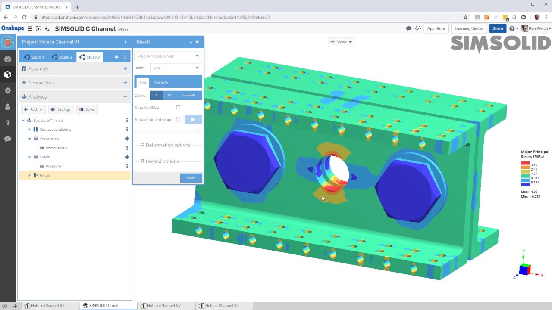Add a new Connections item
The height and width of the screenshot is (310, 552).
pyautogui.click(x=125, y=83)
